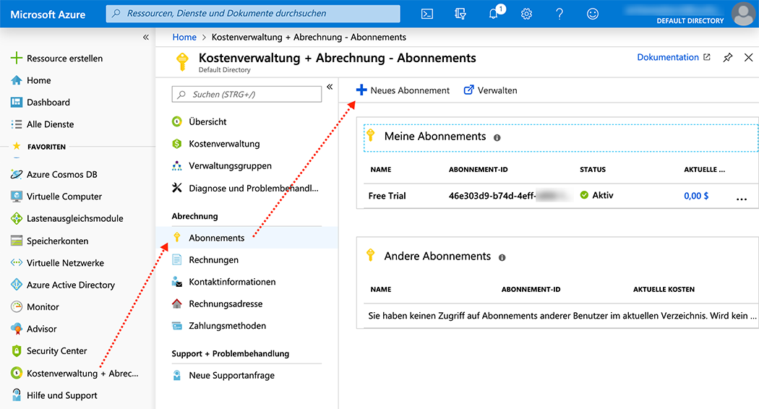Click the Security Center shield icon

click(x=17, y=351)
